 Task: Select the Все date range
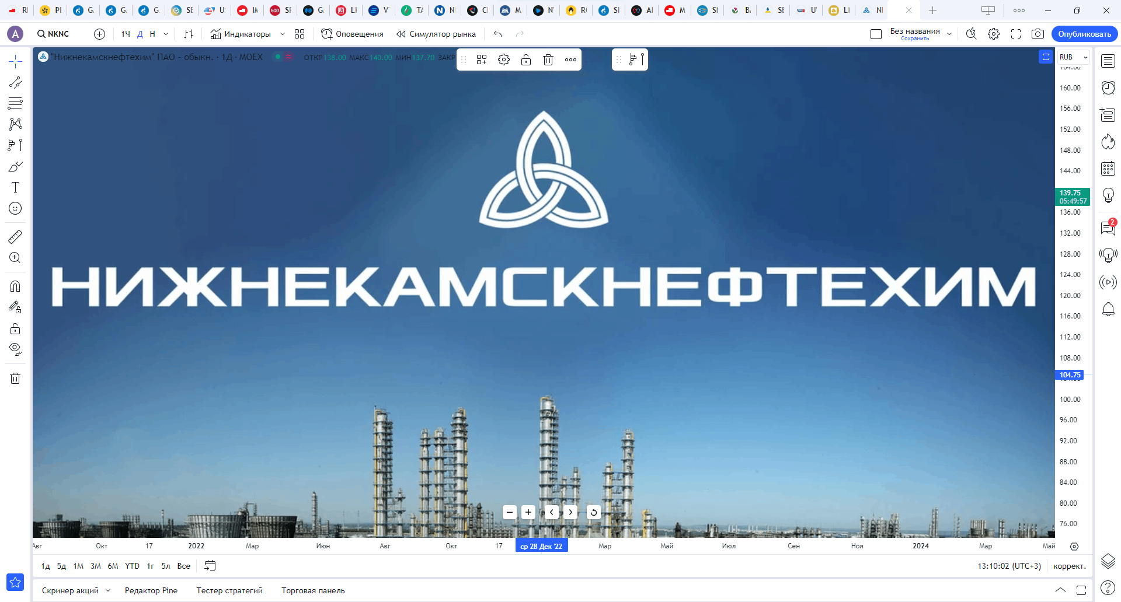click(x=184, y=566)
